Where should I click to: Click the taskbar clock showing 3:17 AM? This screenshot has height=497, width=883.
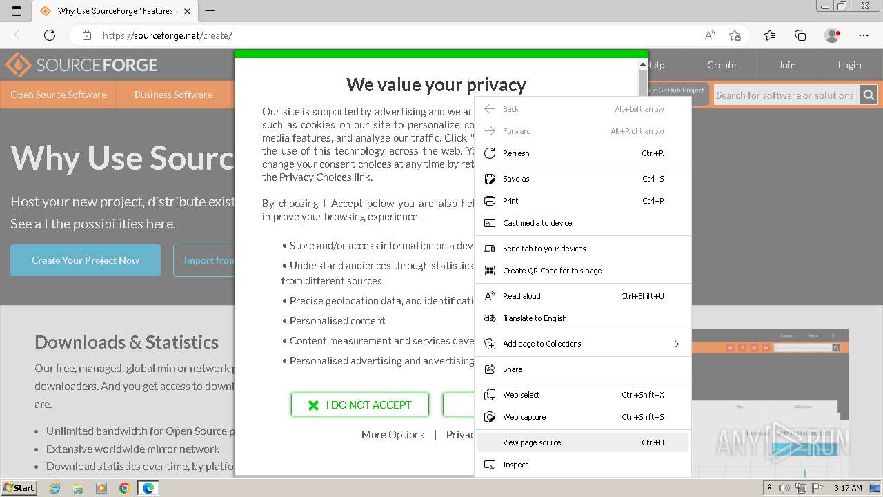coord(848,488)
